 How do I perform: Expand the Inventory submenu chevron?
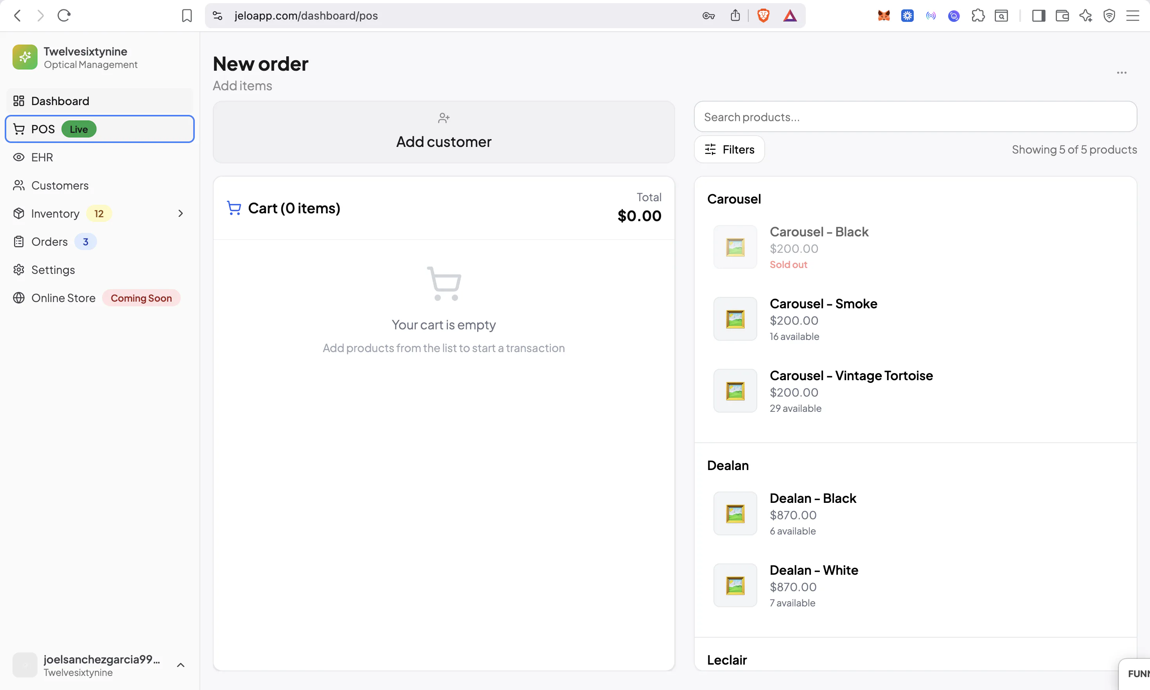coord(181,213)
